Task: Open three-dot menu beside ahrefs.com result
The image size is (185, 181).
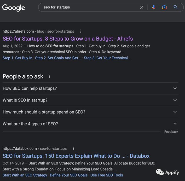Action: click(81, 31)
